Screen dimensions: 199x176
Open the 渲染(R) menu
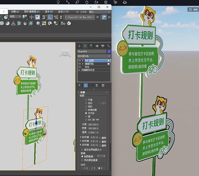49,12
